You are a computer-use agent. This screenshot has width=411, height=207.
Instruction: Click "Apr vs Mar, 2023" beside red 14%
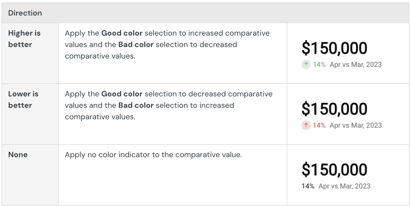point(356,125)
